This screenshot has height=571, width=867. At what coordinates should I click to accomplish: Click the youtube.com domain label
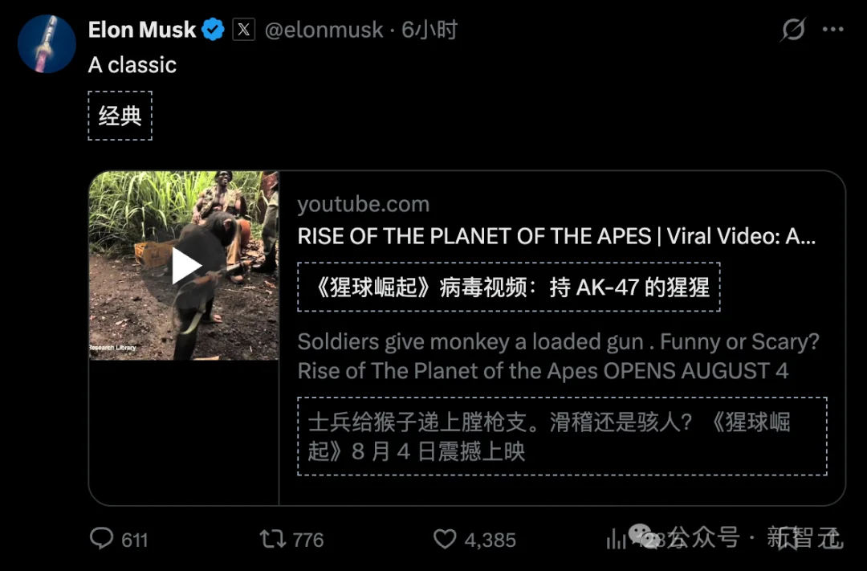[363, 204]
